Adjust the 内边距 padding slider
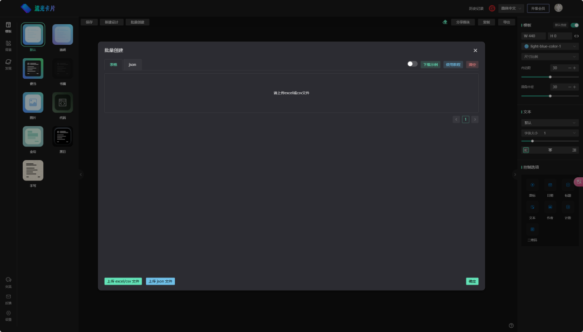Screen dimensions: 583x332 [x=550, y=77]
